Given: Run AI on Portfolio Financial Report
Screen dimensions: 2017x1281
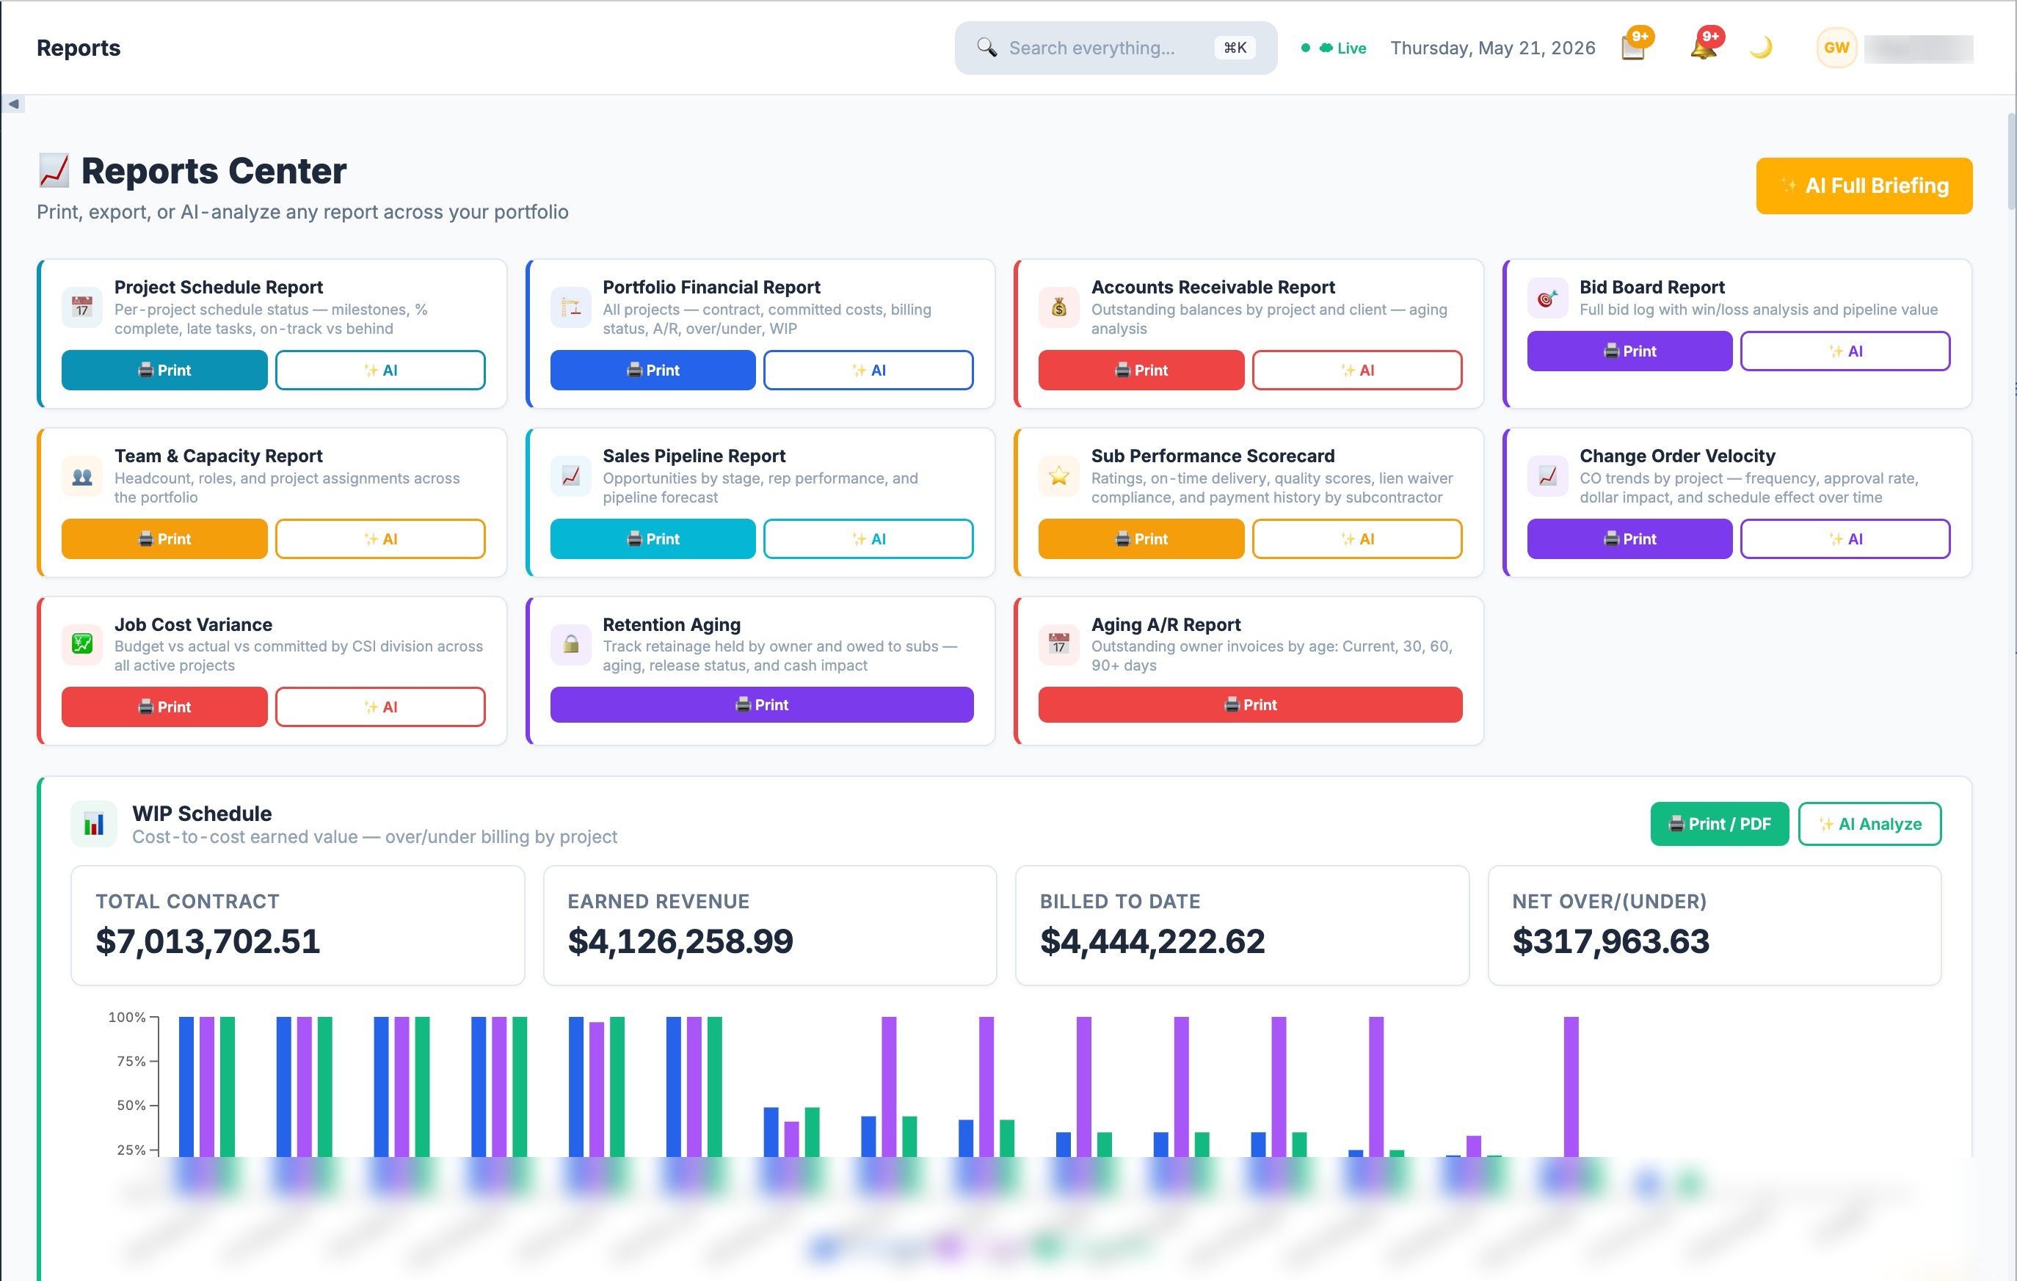Looking at the screenshot, I should pos(868,370).
